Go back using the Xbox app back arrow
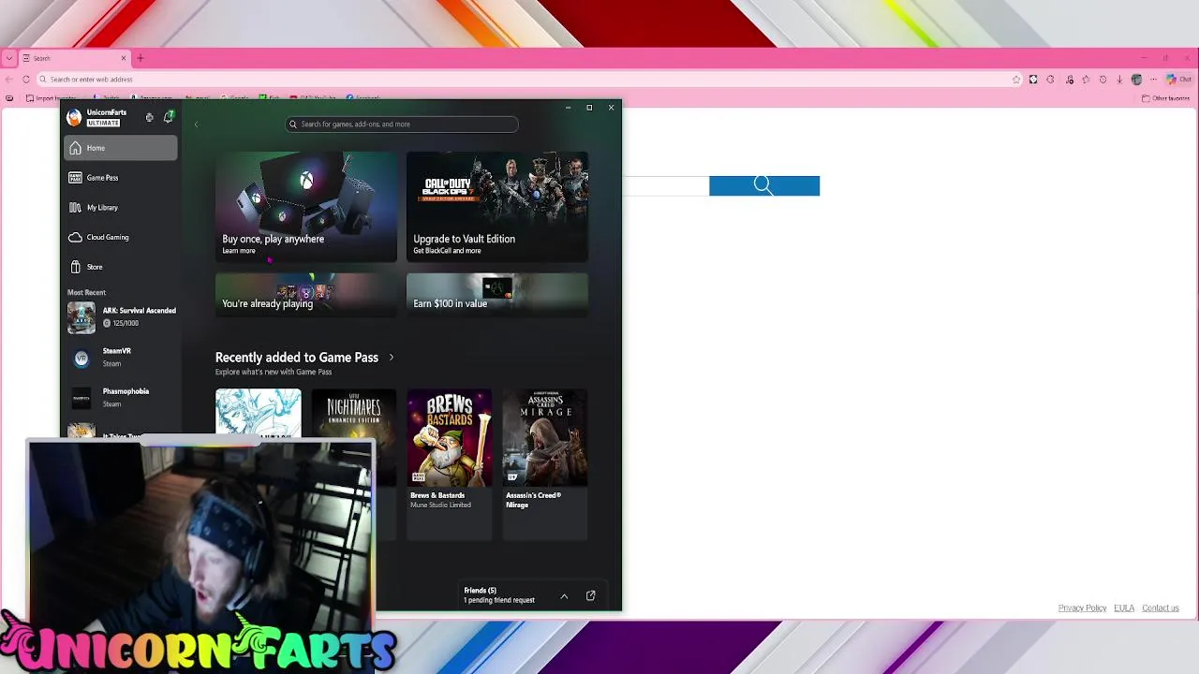The height and width of the screenshot is (674, 1199). 196,124
